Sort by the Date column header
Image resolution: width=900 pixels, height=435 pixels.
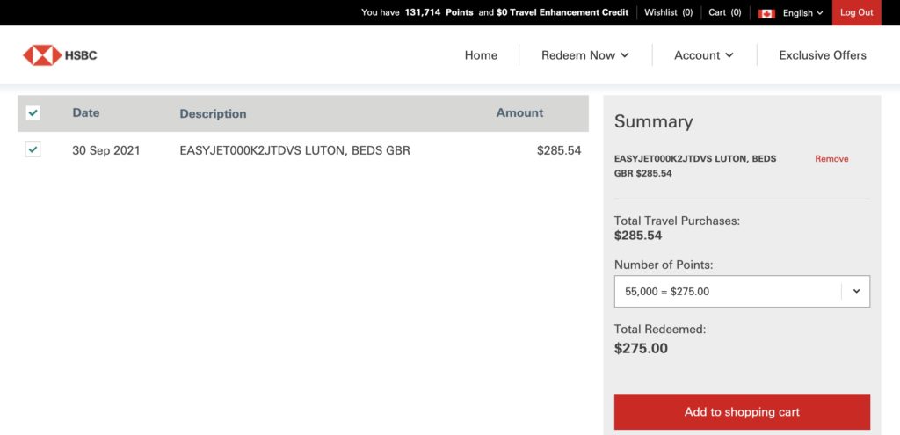tap(86, 112)
